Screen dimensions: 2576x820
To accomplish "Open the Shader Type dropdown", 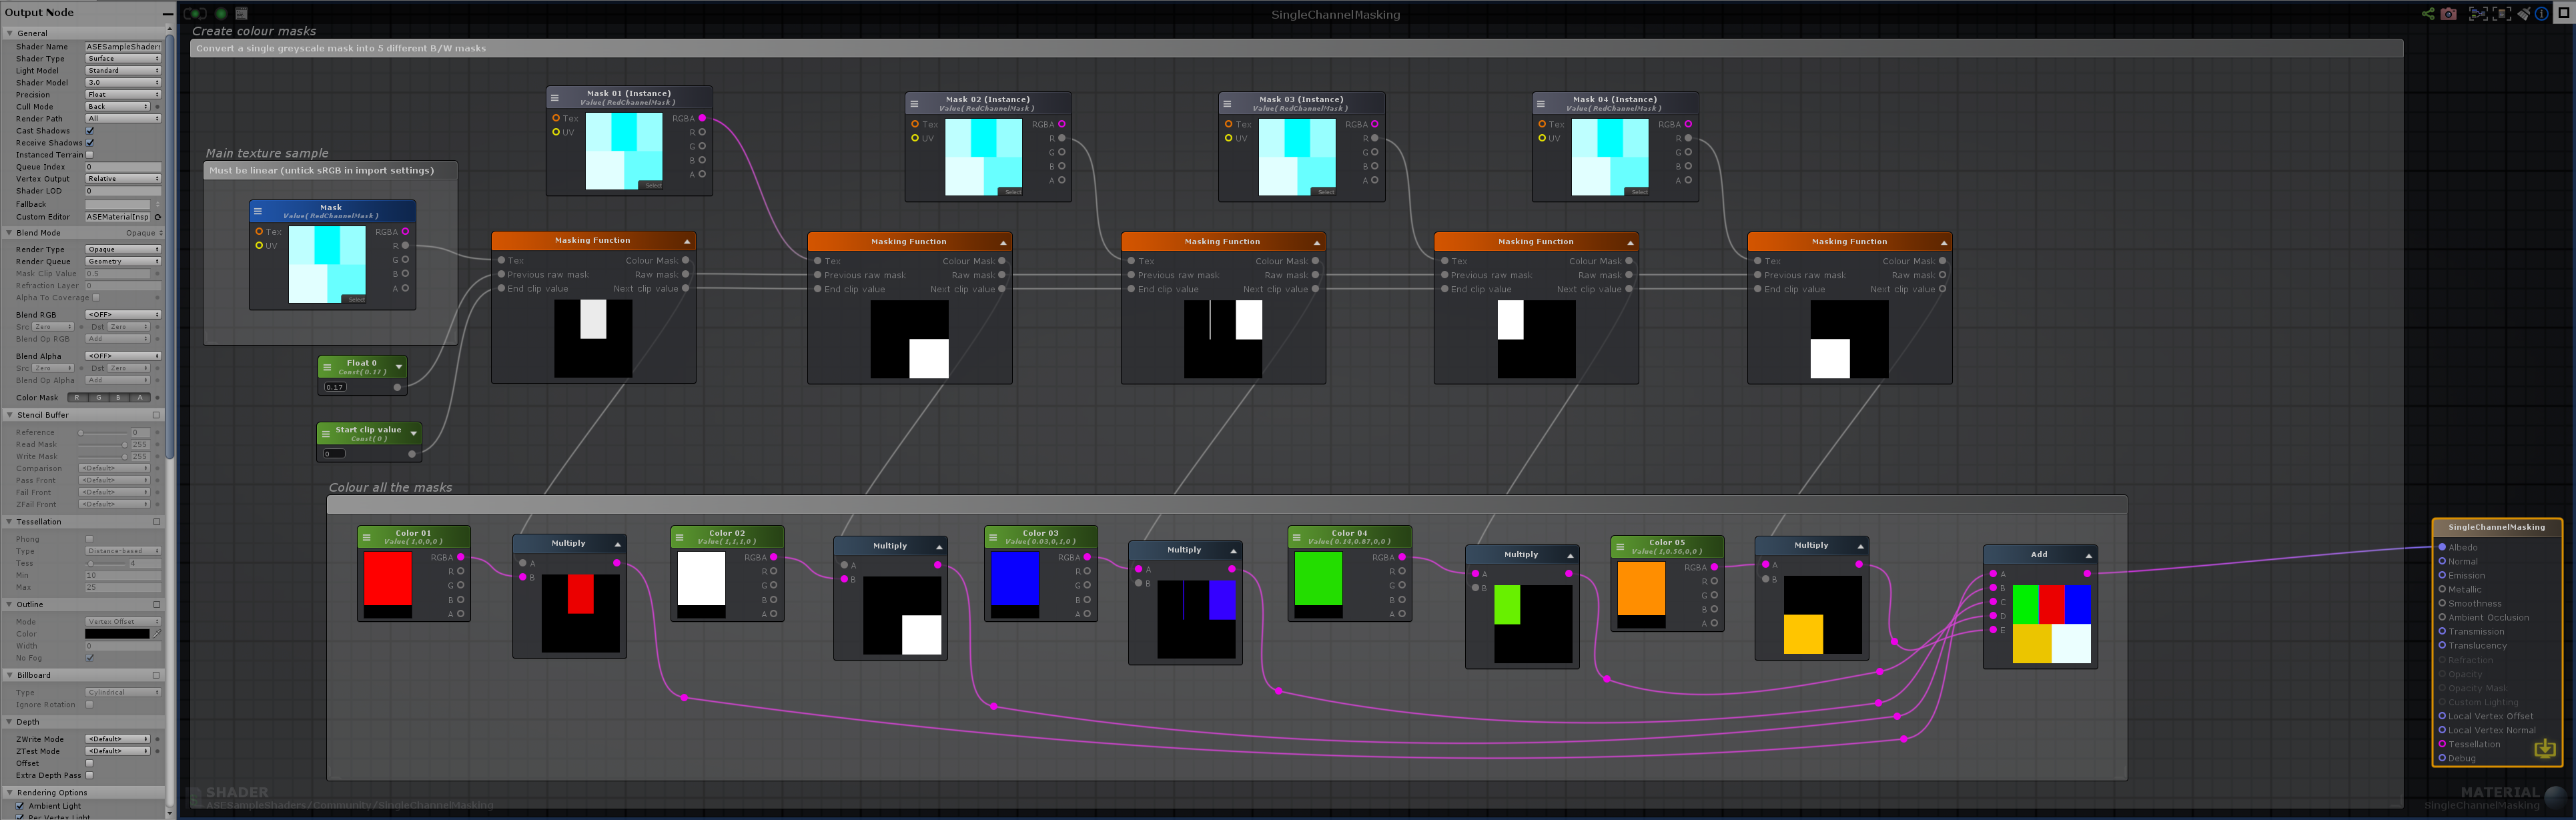I will 122,59.
